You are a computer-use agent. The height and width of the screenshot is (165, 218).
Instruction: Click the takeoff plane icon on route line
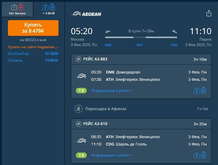107,31
